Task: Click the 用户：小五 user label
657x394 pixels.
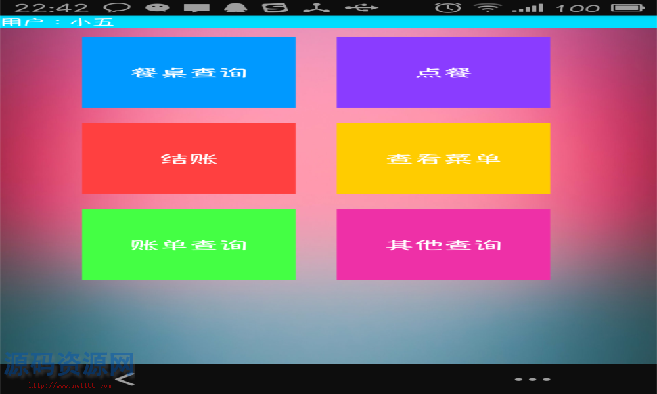Action: coord(58,22)
